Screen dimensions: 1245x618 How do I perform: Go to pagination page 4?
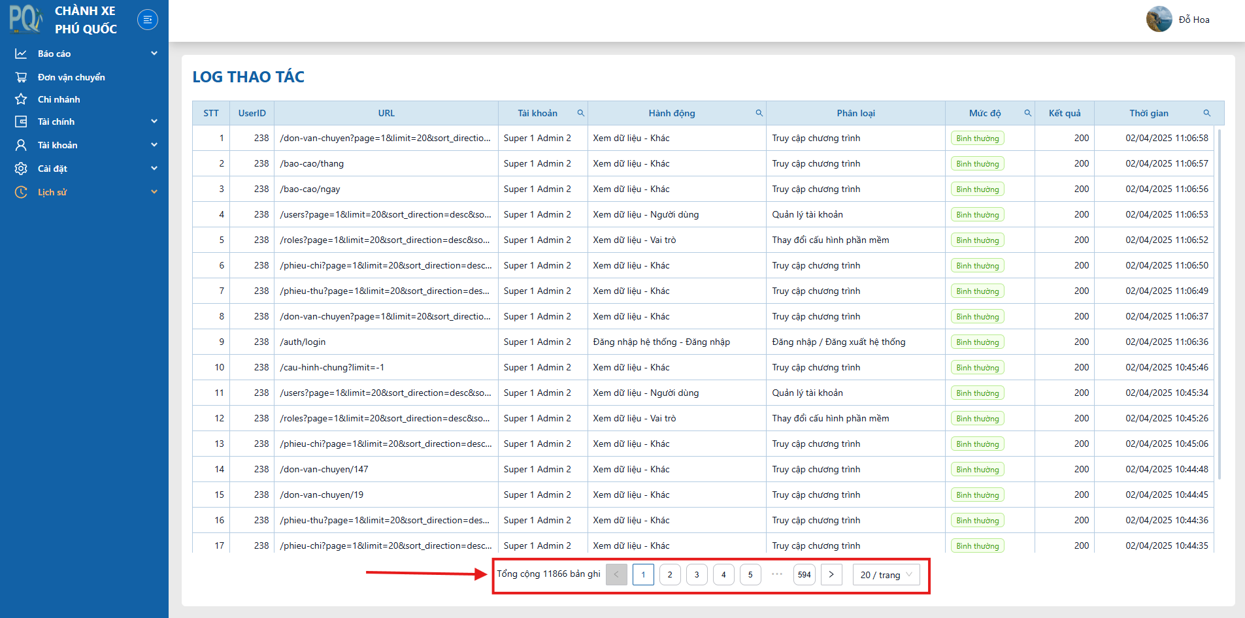723,575
